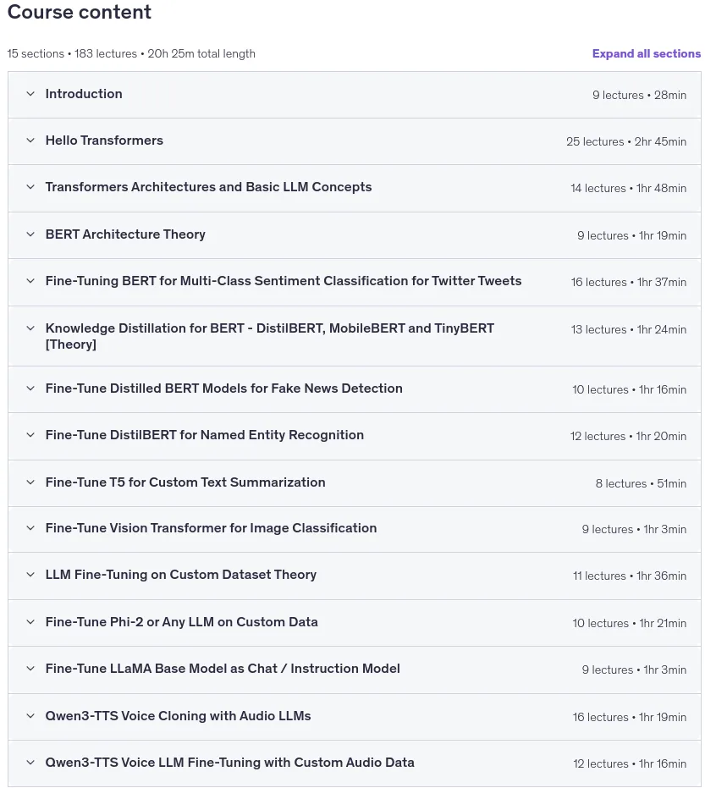This screenshot has height=788, width=705.
Task: Open Transformers Architectures and Basic LLM Concepts chevron
Action: (x=30, y=187)
